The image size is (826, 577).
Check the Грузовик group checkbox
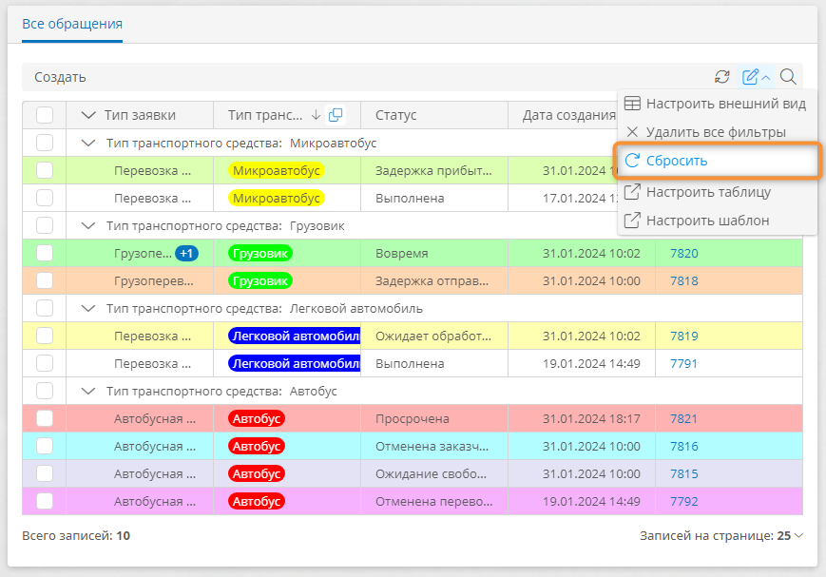45,225
